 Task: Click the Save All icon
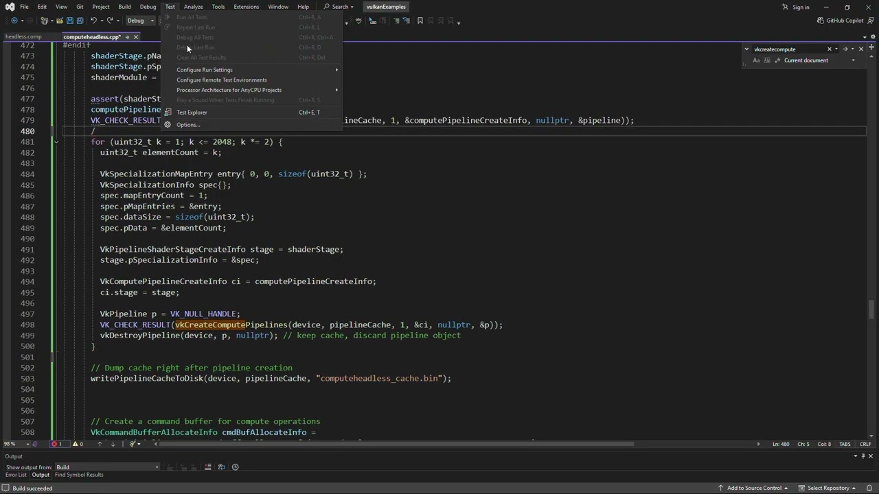pyautogui.click(x=80, y=21)
